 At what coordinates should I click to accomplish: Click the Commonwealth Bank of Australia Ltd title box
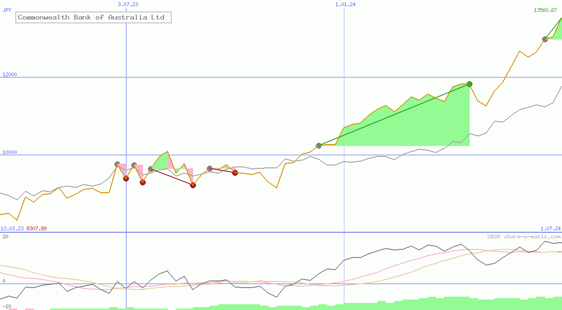coord(94,18)
